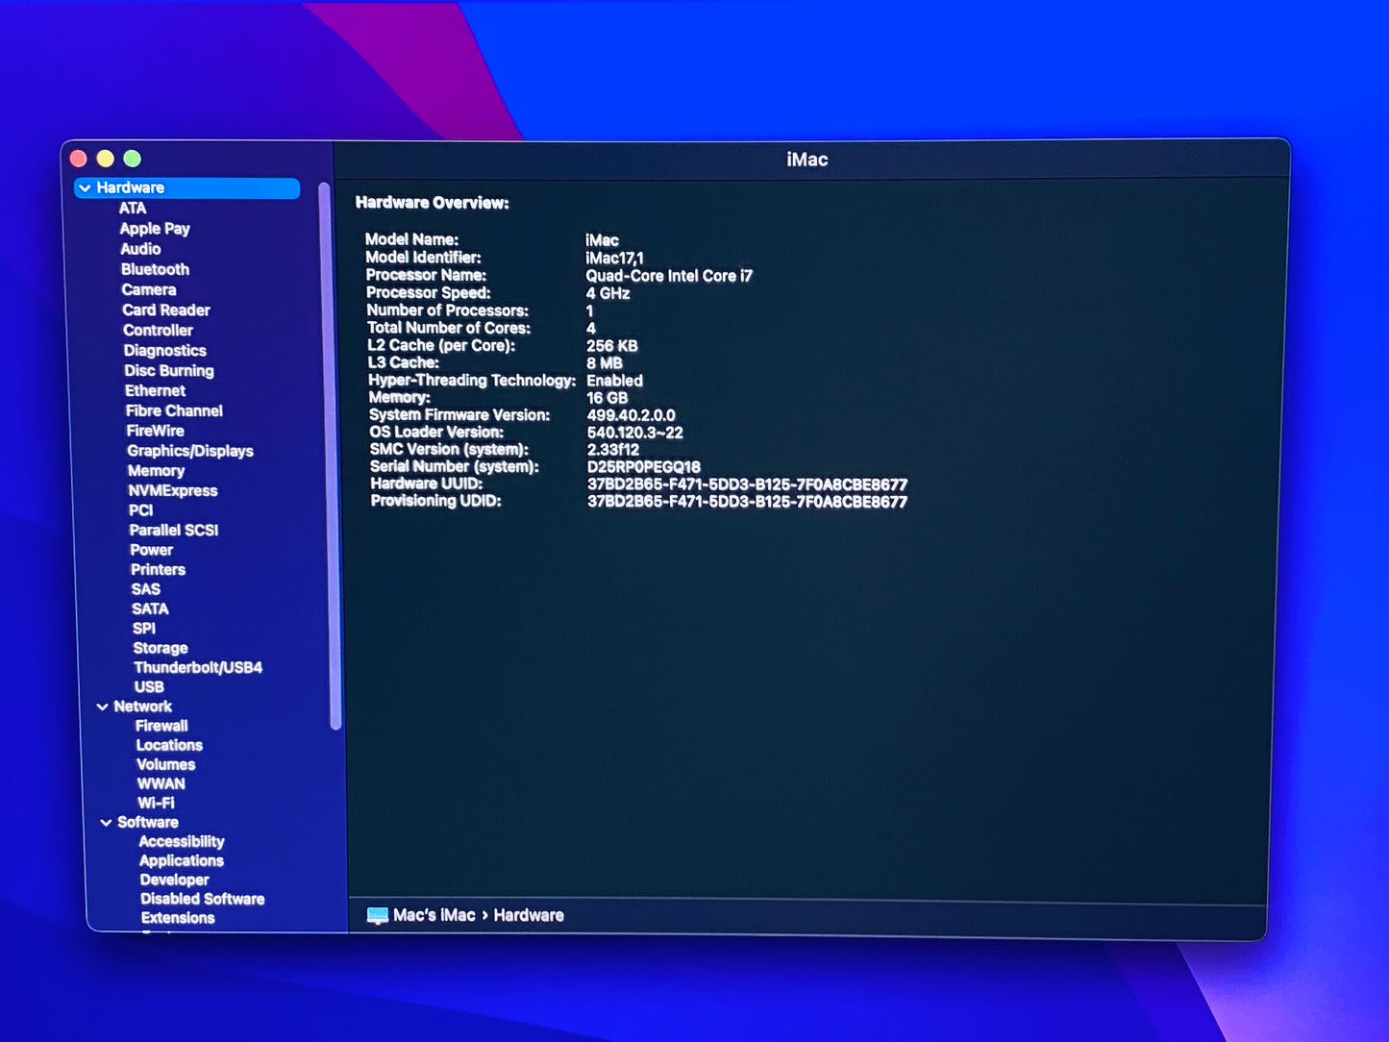
Task: Click the Quad-Core Intel Core i7 value
Action: click(x=669, y=276)
